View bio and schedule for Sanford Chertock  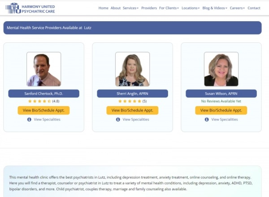pyautogui.click(x=43, y=110)
